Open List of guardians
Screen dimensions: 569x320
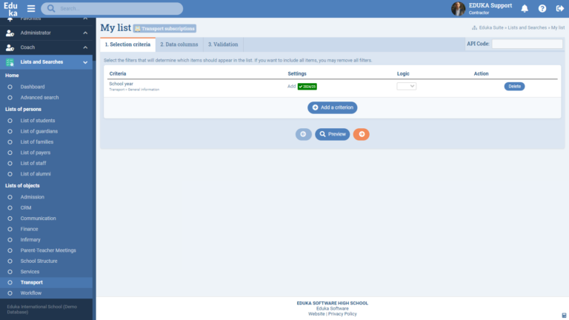(x=39, y=131)
